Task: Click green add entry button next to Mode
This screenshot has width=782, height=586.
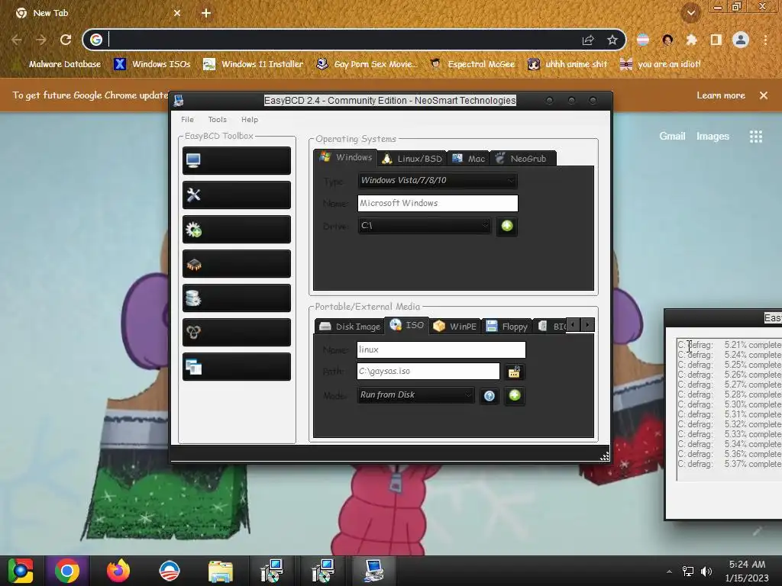Action: pyautogui.click(x=514, y=396)
